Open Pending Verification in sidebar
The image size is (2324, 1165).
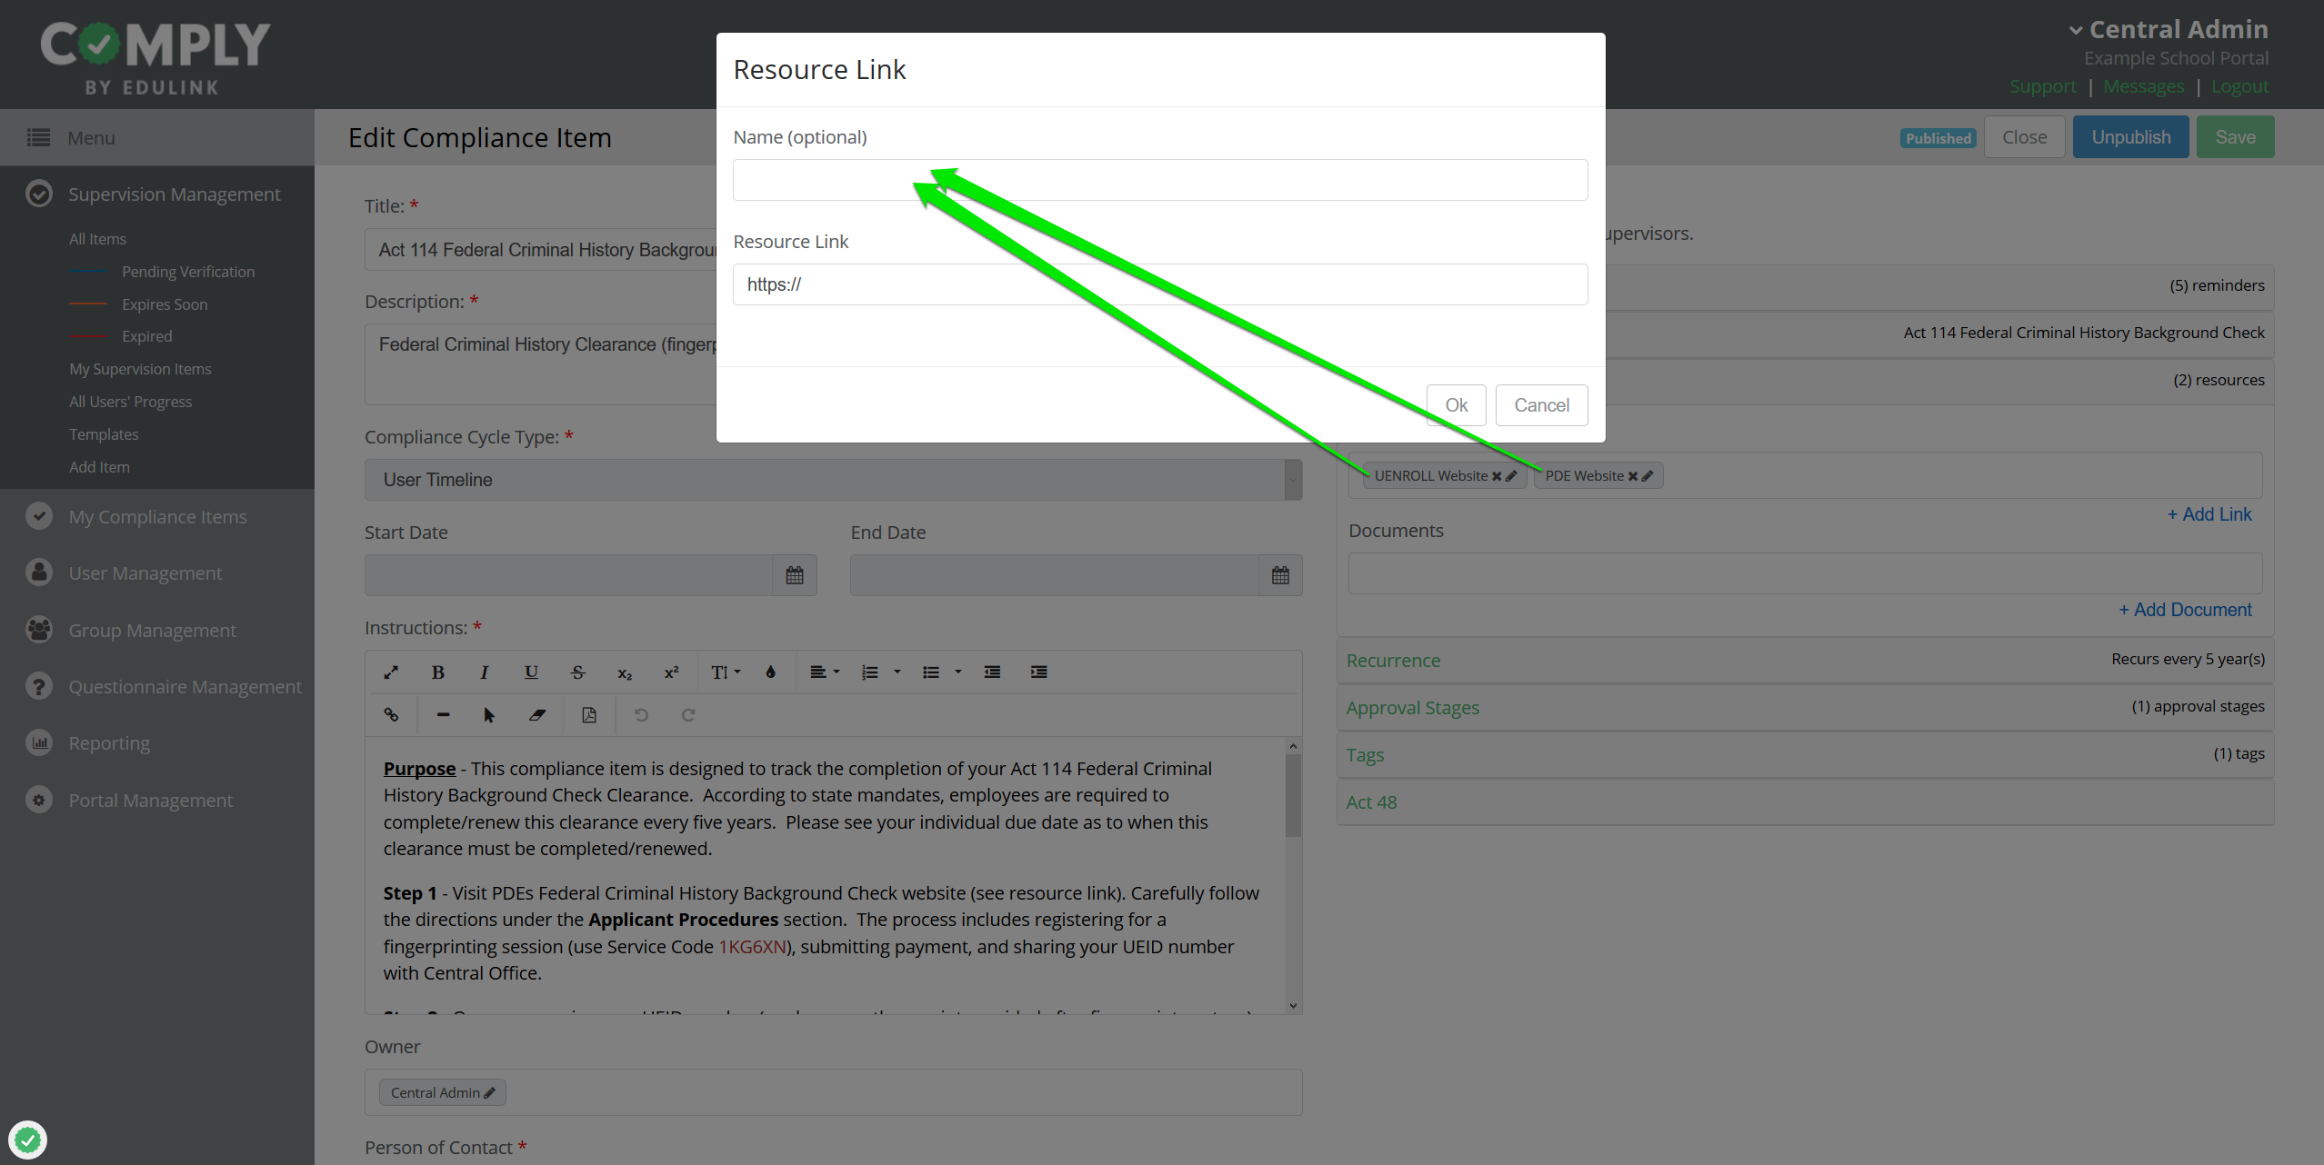[x=188, y=272]
